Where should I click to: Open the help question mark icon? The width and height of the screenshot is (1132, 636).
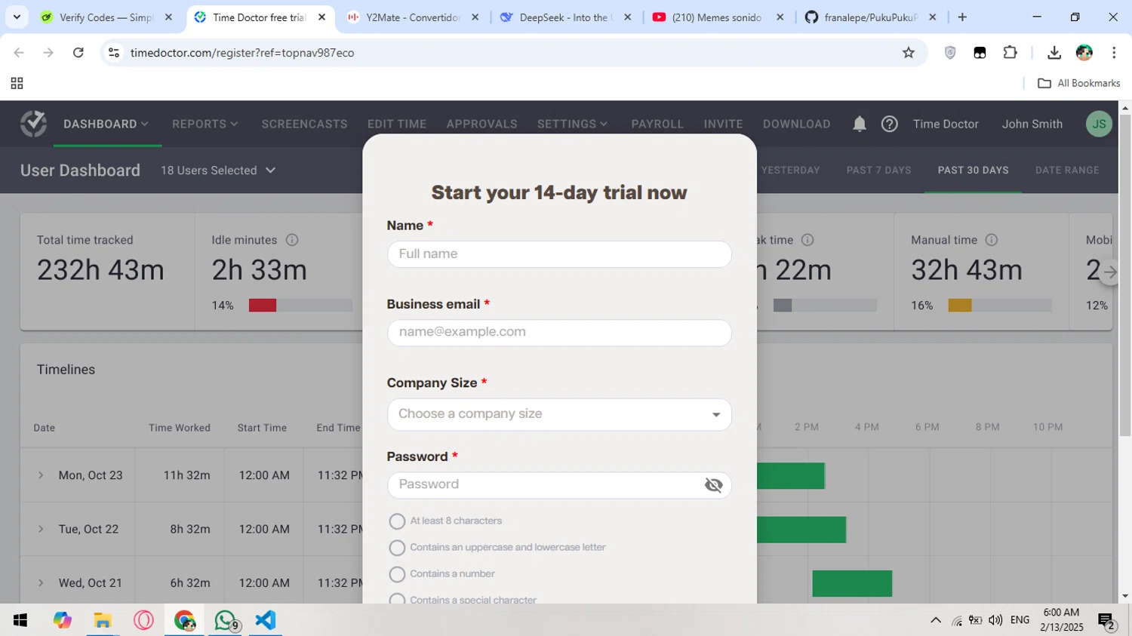(x=890, y=124)
